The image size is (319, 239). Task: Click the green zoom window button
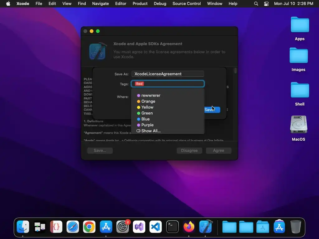pos(98,31)
